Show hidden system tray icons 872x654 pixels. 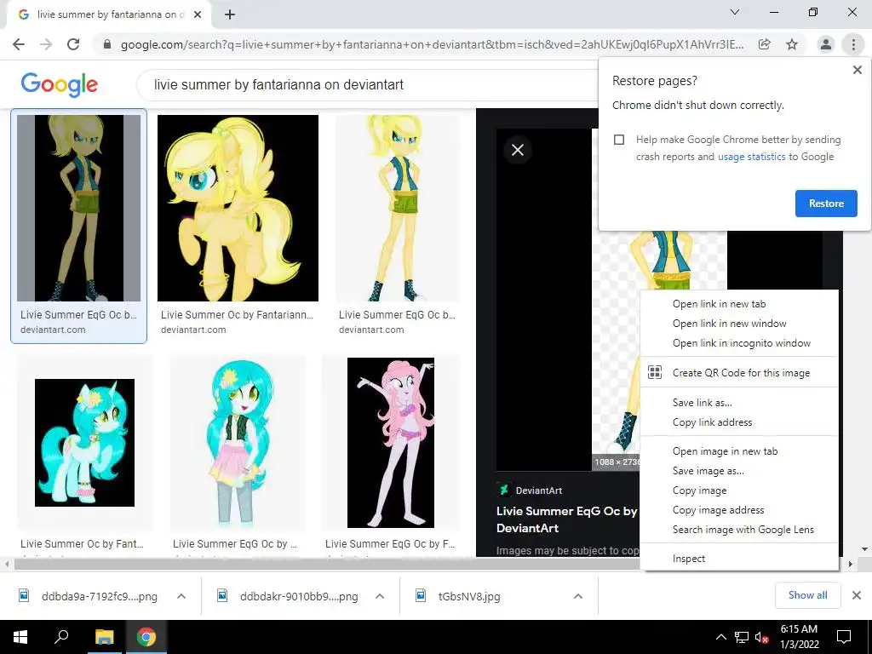[x=720, y=637]
